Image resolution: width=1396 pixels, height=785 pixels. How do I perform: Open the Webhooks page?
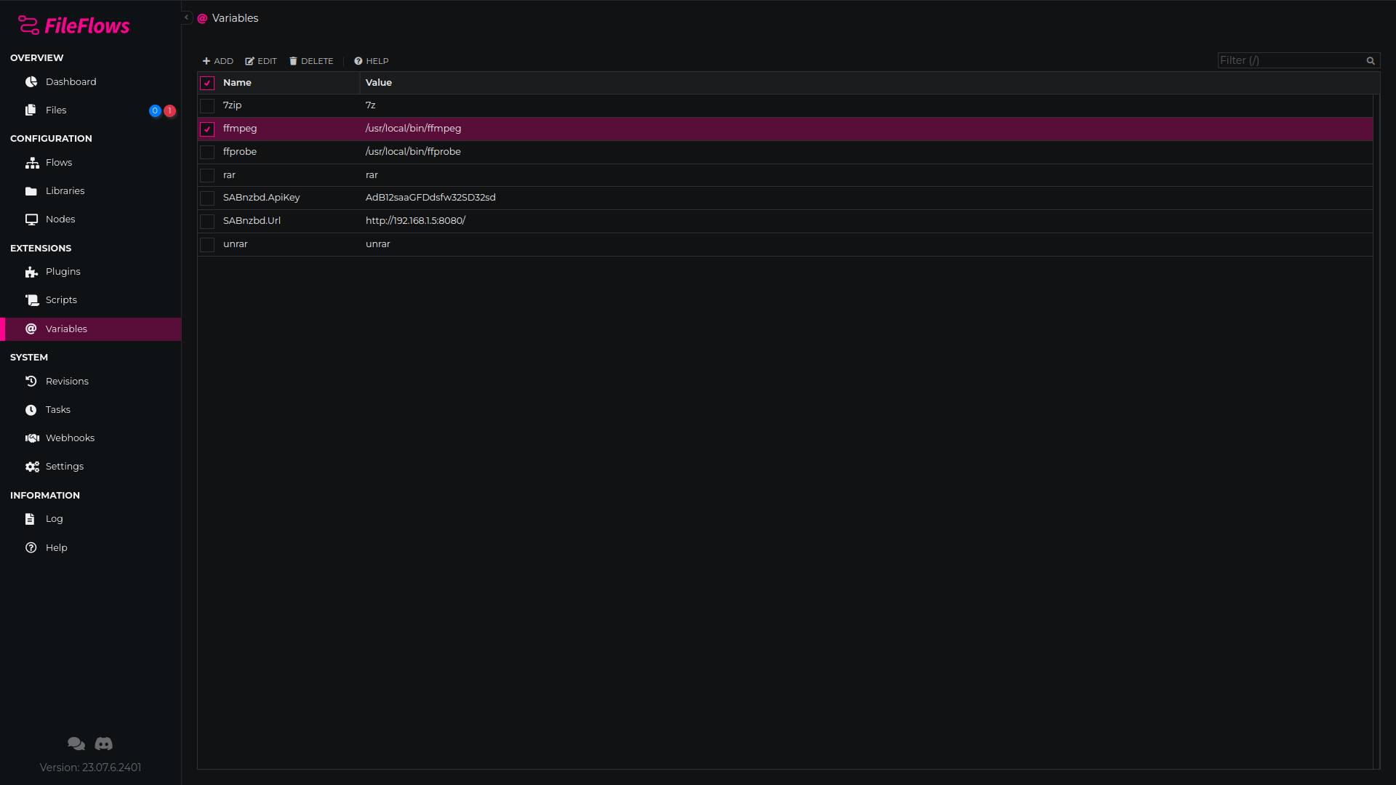pyautogui.click(x=70, y=438)
